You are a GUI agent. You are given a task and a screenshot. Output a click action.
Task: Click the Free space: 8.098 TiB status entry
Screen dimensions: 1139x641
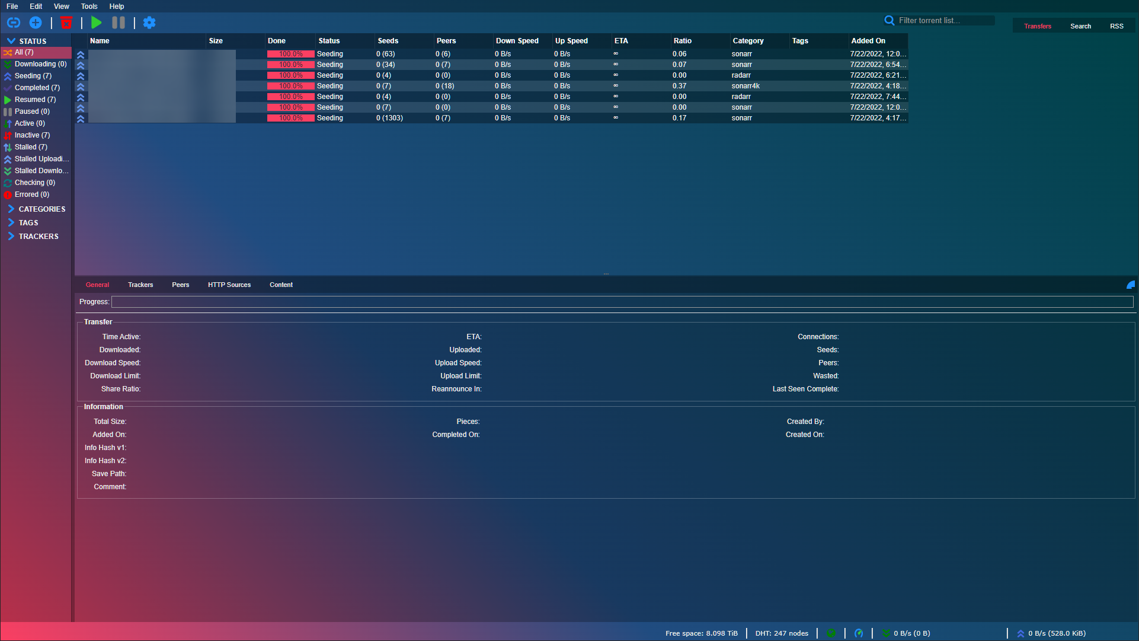(x=702, y=633)
